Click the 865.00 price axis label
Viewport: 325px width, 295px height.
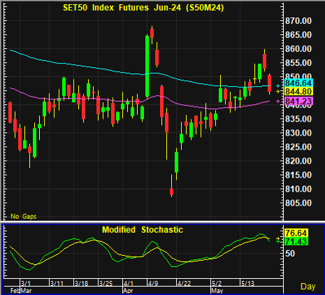(298, 35)
